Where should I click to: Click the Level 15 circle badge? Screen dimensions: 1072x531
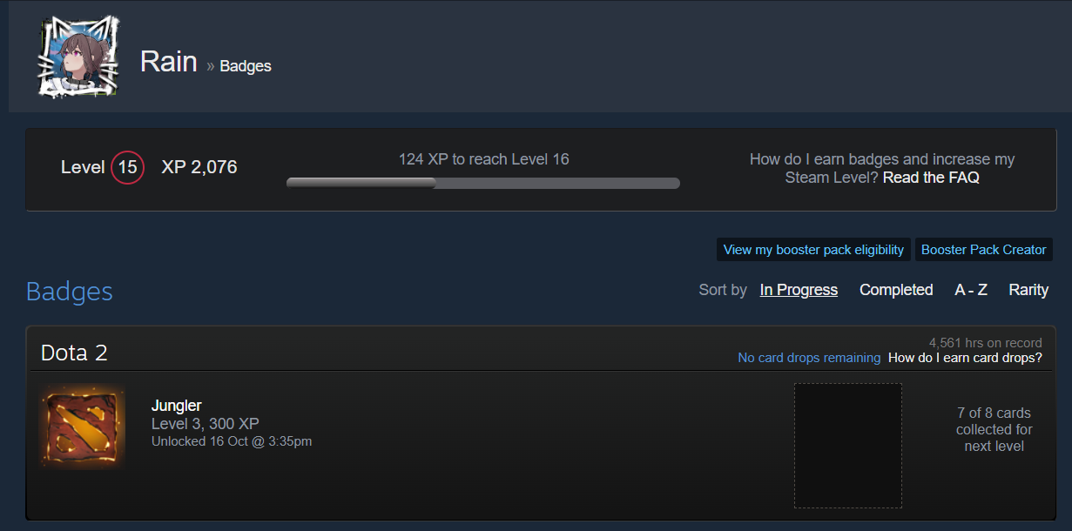[128, 167]
